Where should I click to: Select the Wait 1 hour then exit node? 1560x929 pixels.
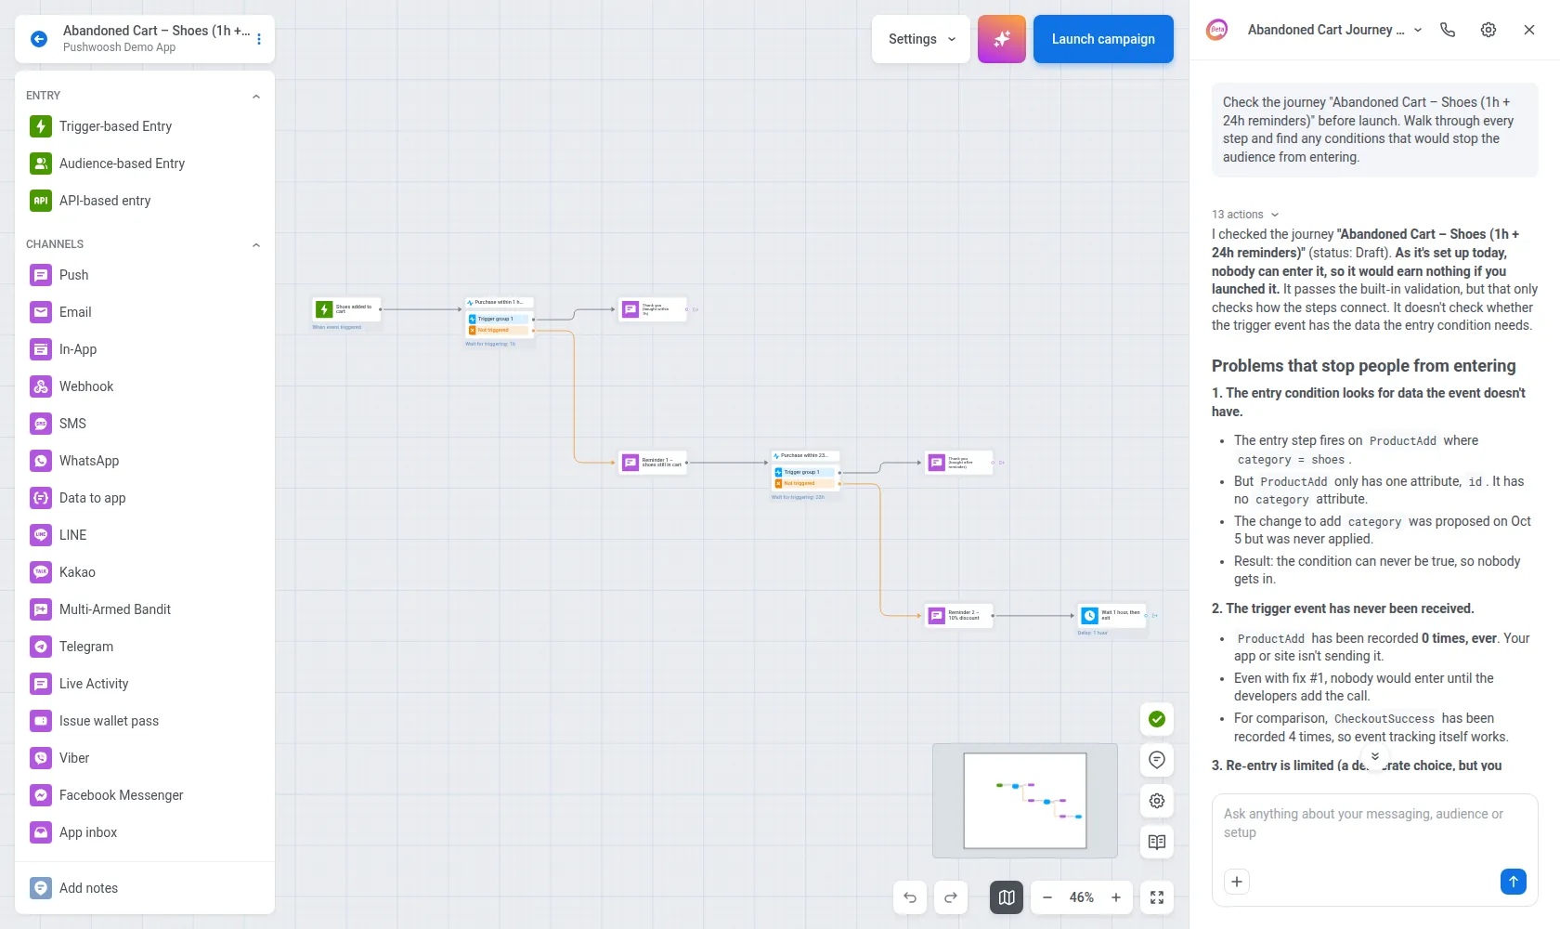pyautogui.click(x=1111, y=615)
